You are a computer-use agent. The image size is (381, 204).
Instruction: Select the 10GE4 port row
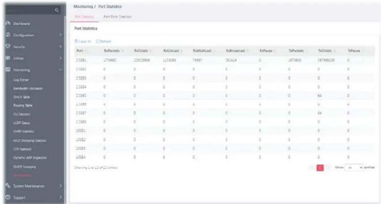[224, 157]
